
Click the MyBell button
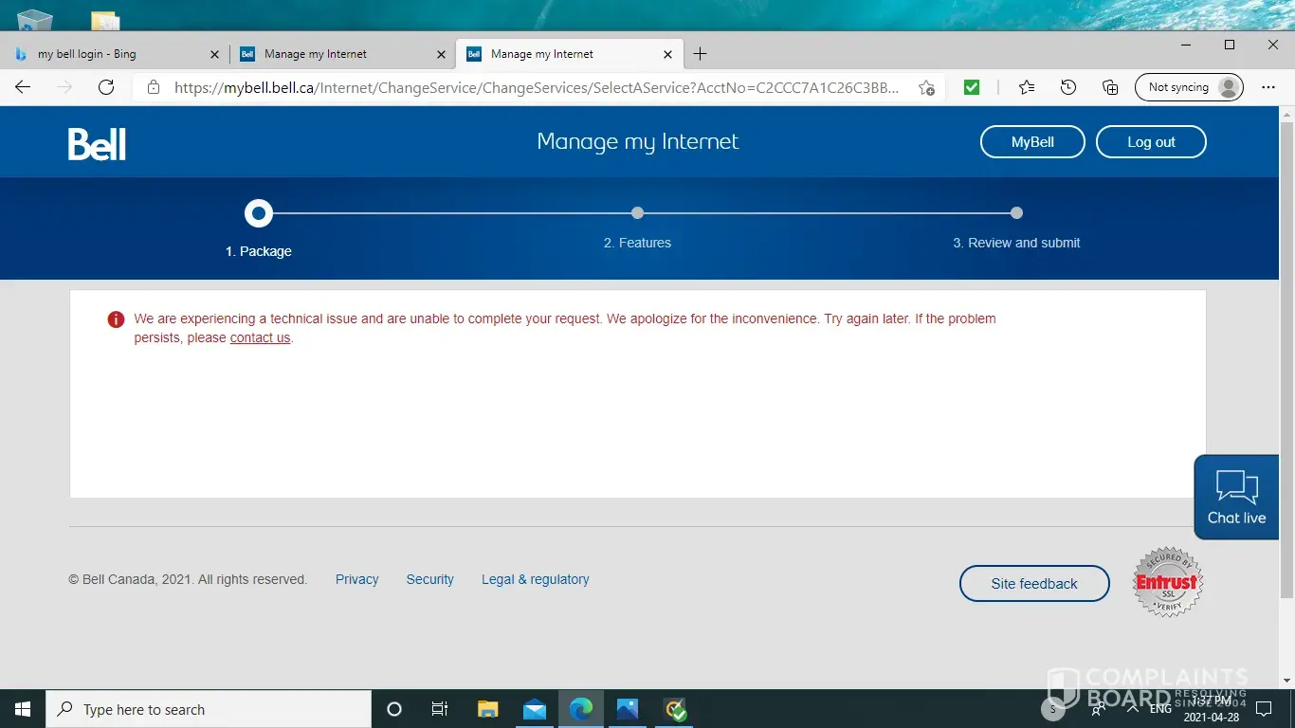pos(1032,142)
